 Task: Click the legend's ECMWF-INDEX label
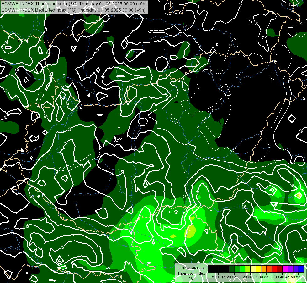[x=191, y=268]
